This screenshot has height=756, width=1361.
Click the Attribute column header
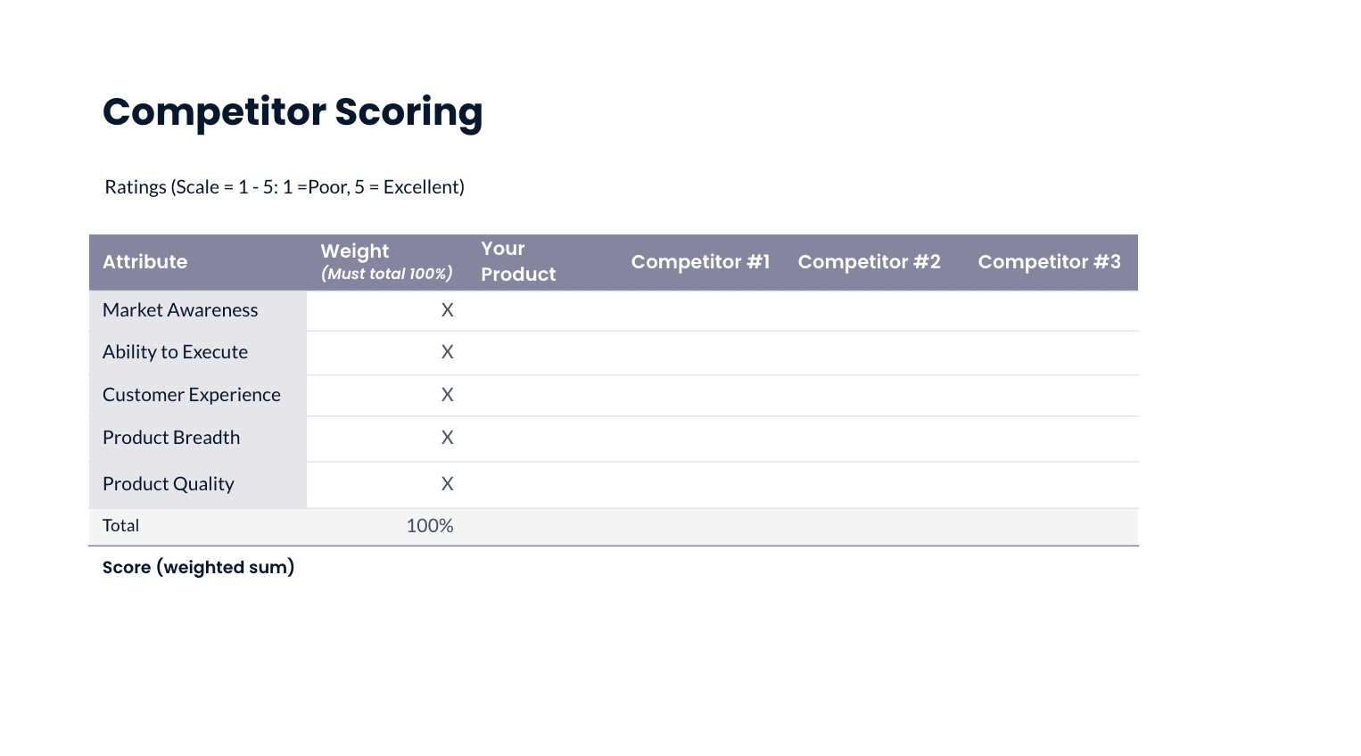coord(145,262)
